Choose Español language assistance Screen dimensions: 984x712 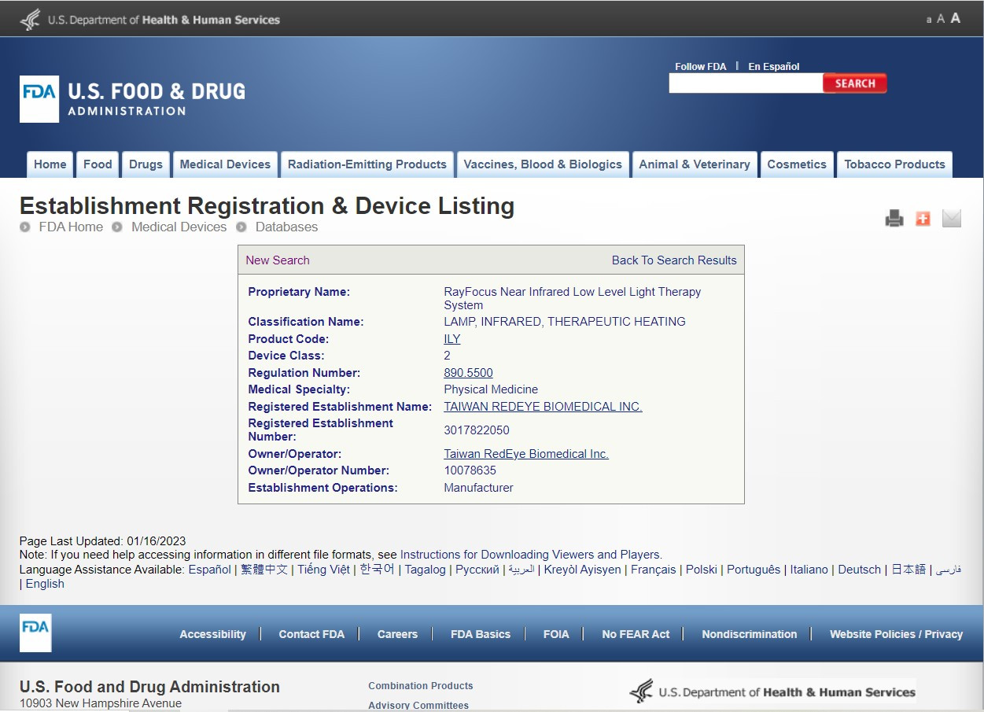click(x=209, y=570)
